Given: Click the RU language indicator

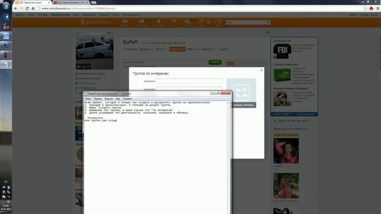Looking at the screenshot, I should pyautogui.click(x=6, y=182).
